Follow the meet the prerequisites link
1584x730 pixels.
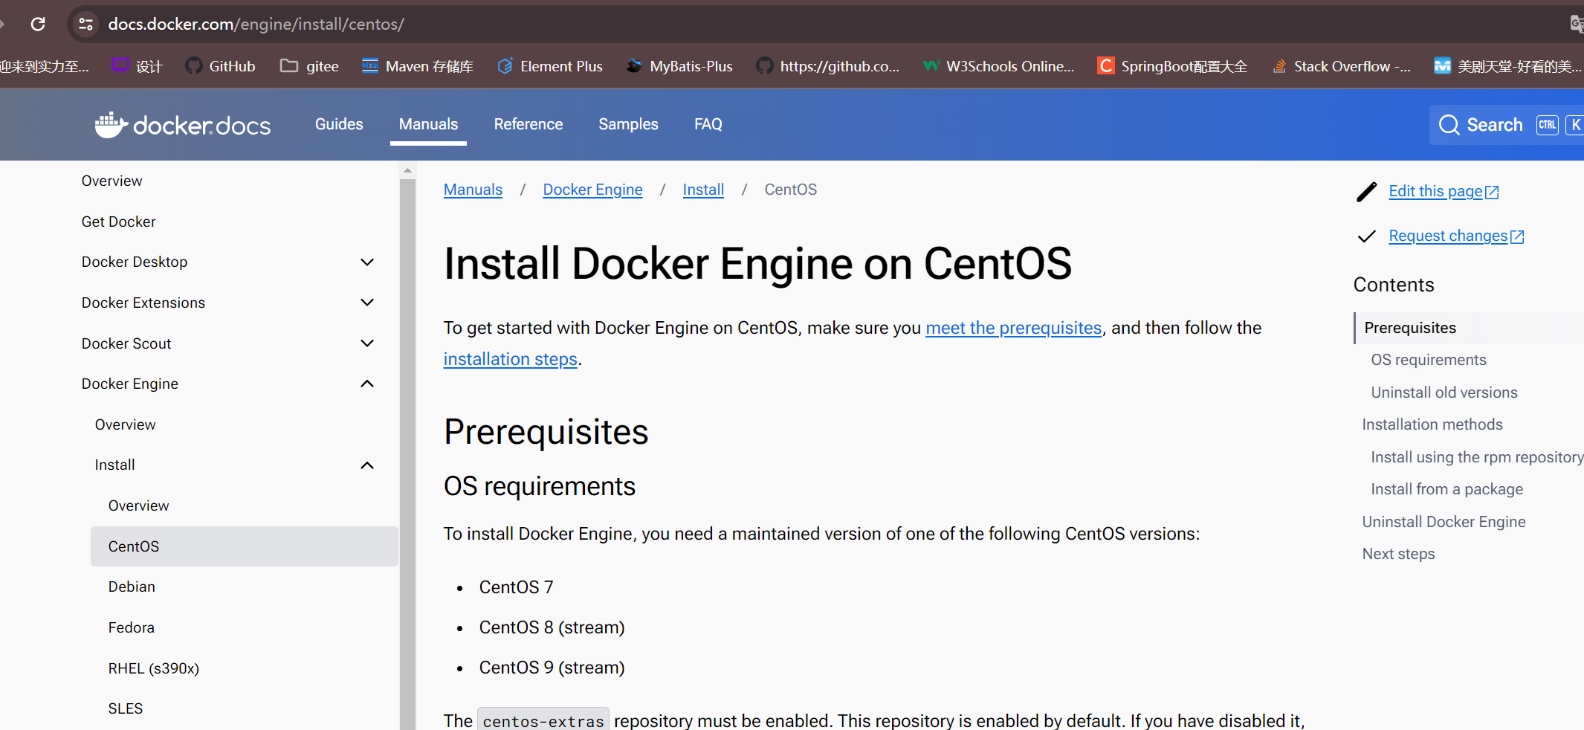coord(1013,328)
